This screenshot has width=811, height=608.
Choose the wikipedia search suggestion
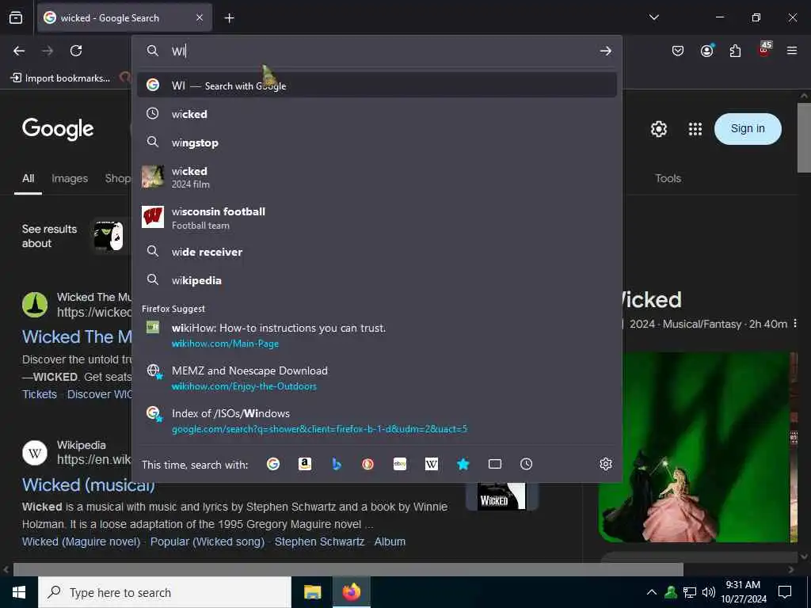[377, 280]
